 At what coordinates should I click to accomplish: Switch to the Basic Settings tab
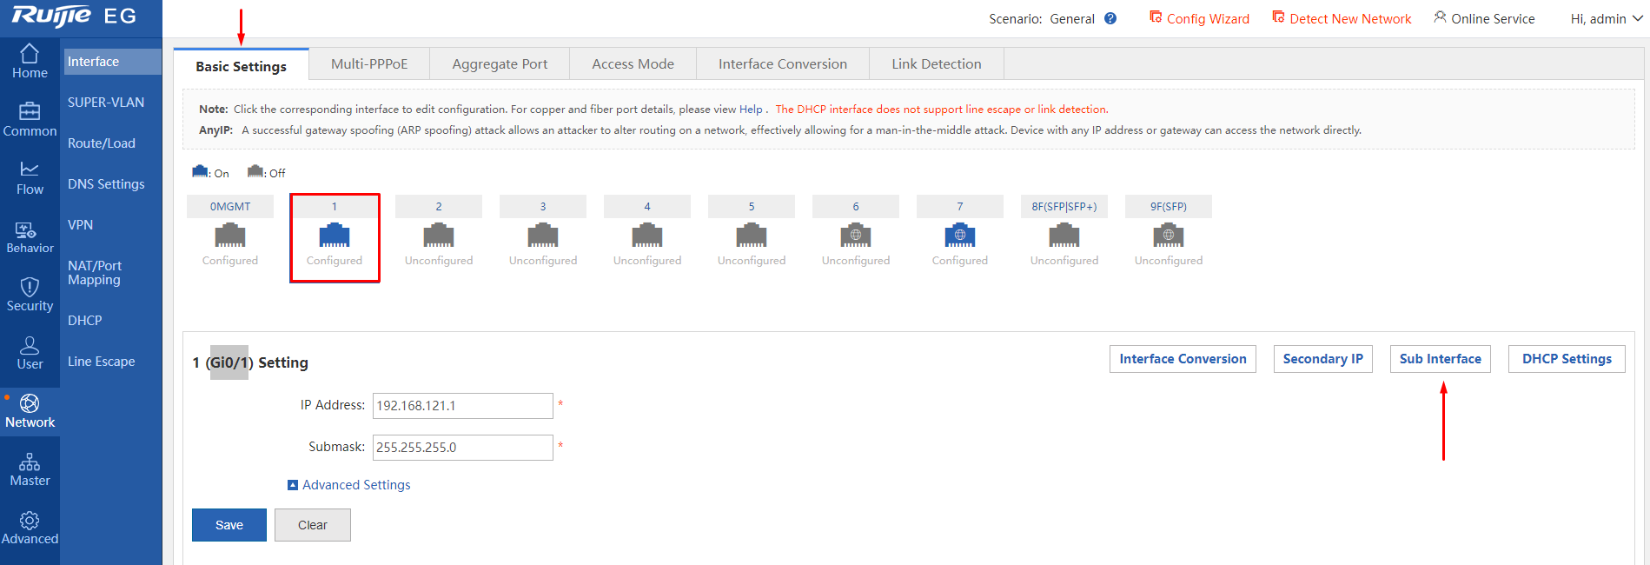tap(241, 66)
